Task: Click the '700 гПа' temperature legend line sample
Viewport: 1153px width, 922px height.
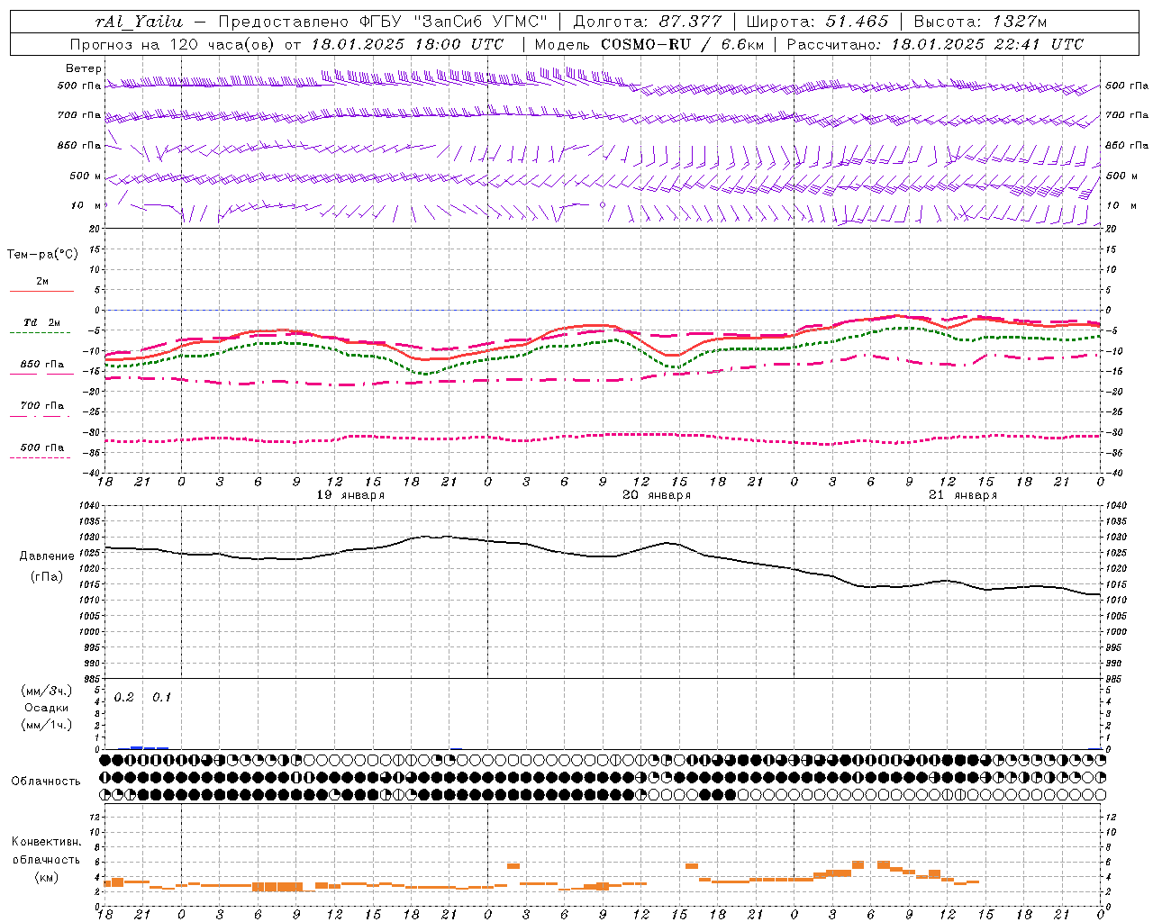Action: click(x=40, y=416)
